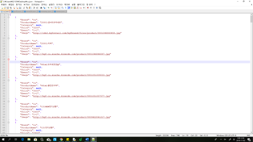Copy selection with toolbar Copy icon
Image resolution: width=253 pixels, height=142 pixels.
coord(27,8)
